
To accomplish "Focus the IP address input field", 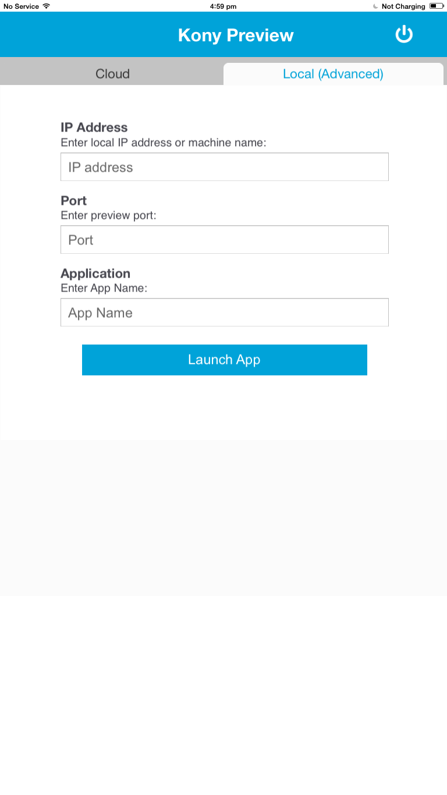I will 224,167.
